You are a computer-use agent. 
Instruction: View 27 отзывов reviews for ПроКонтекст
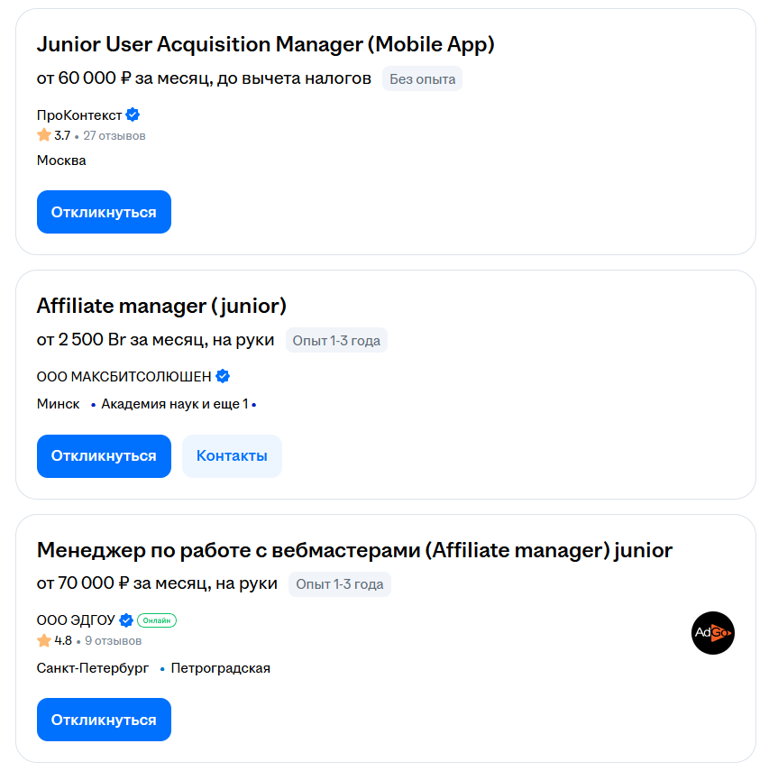(x=114, y=135)
